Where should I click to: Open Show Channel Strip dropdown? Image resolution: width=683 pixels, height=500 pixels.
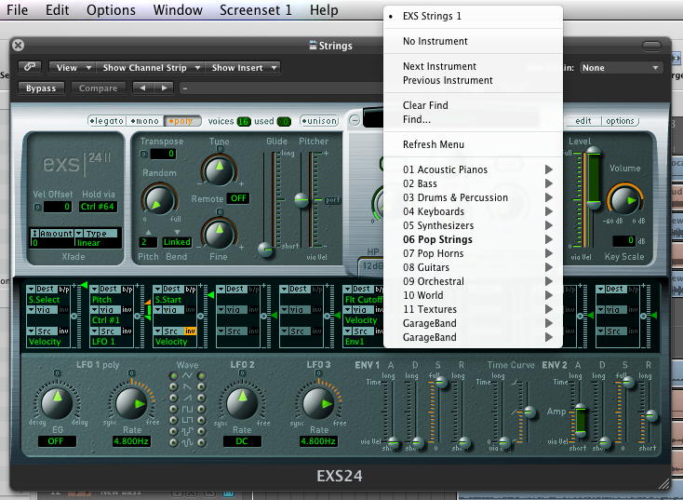(150, 68)
